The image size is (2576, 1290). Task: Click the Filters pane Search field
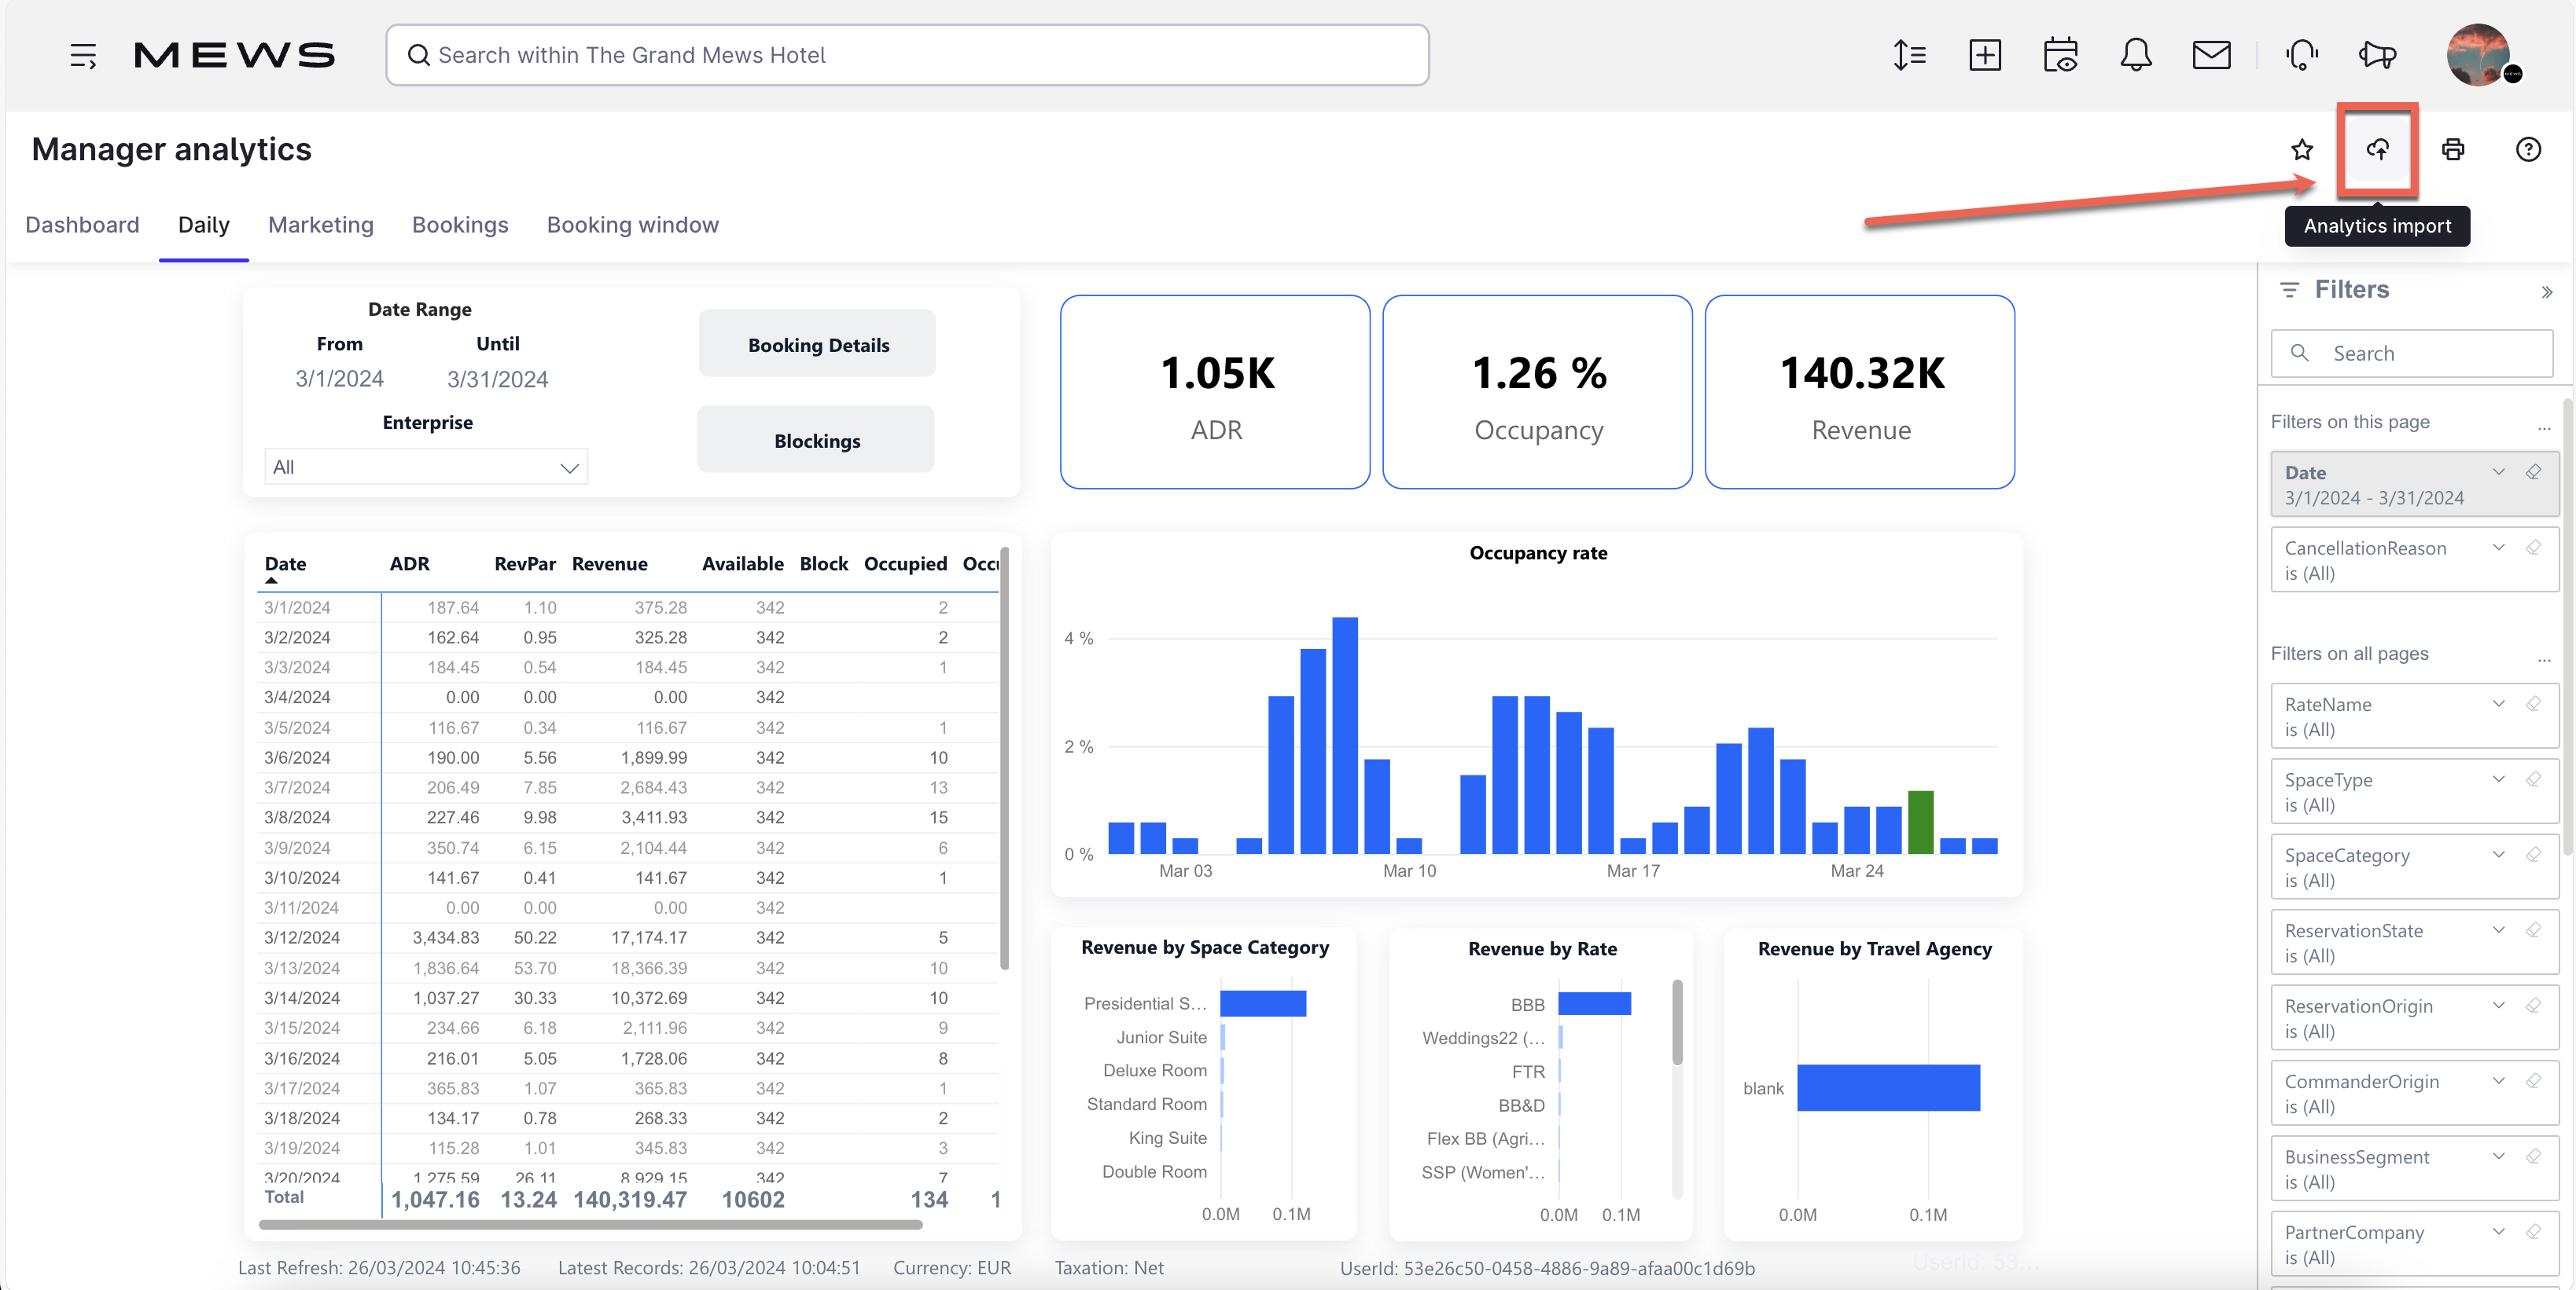tap(2411, 354)
